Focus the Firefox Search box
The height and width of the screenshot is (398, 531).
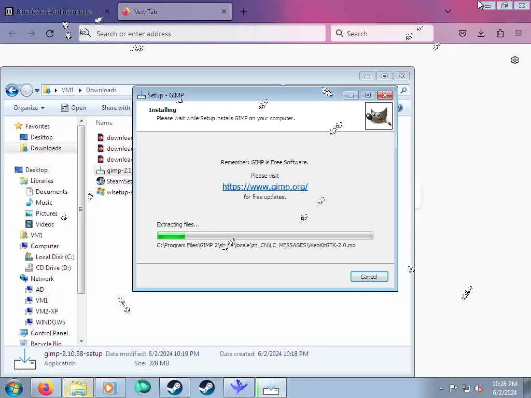382,34
